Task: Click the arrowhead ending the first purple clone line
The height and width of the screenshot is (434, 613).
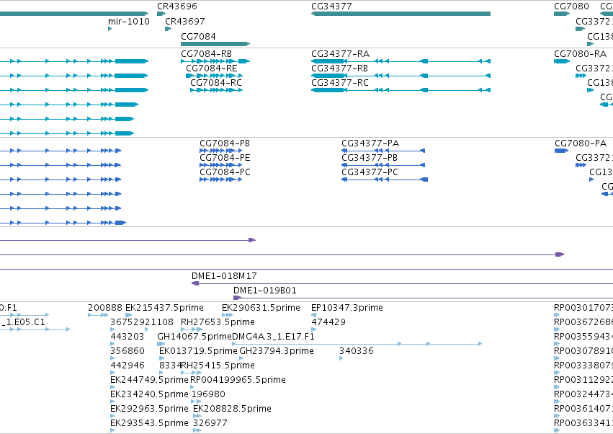Action: (x=252, y=240)
